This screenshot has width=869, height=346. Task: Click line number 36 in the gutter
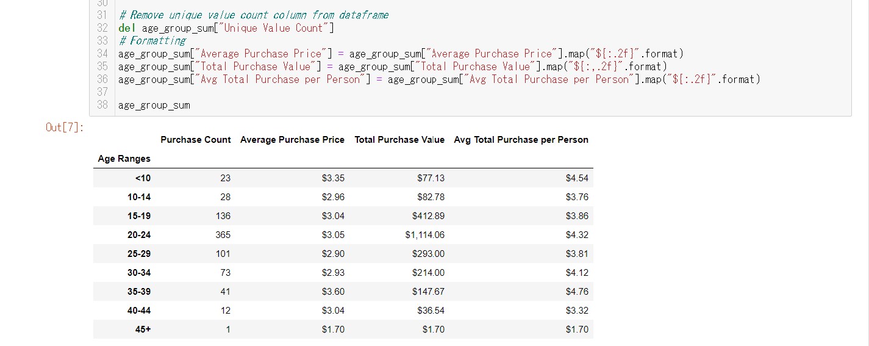click(x=102, y=79)
